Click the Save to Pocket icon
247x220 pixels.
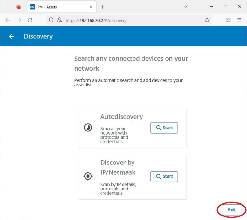point(228,20)
